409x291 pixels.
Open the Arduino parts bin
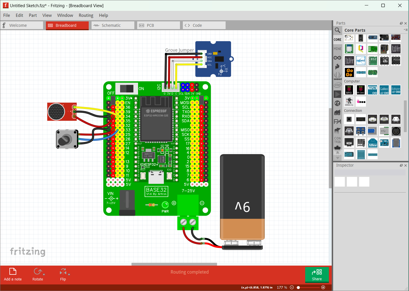337,57
